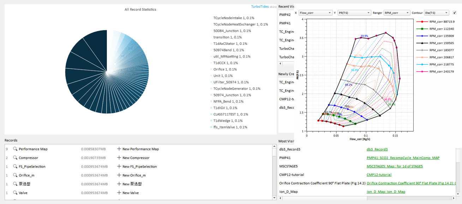Click the search magnifier next to Valve
The width and height of the screenshot is (462, 204).
click(x=15, y=193)
